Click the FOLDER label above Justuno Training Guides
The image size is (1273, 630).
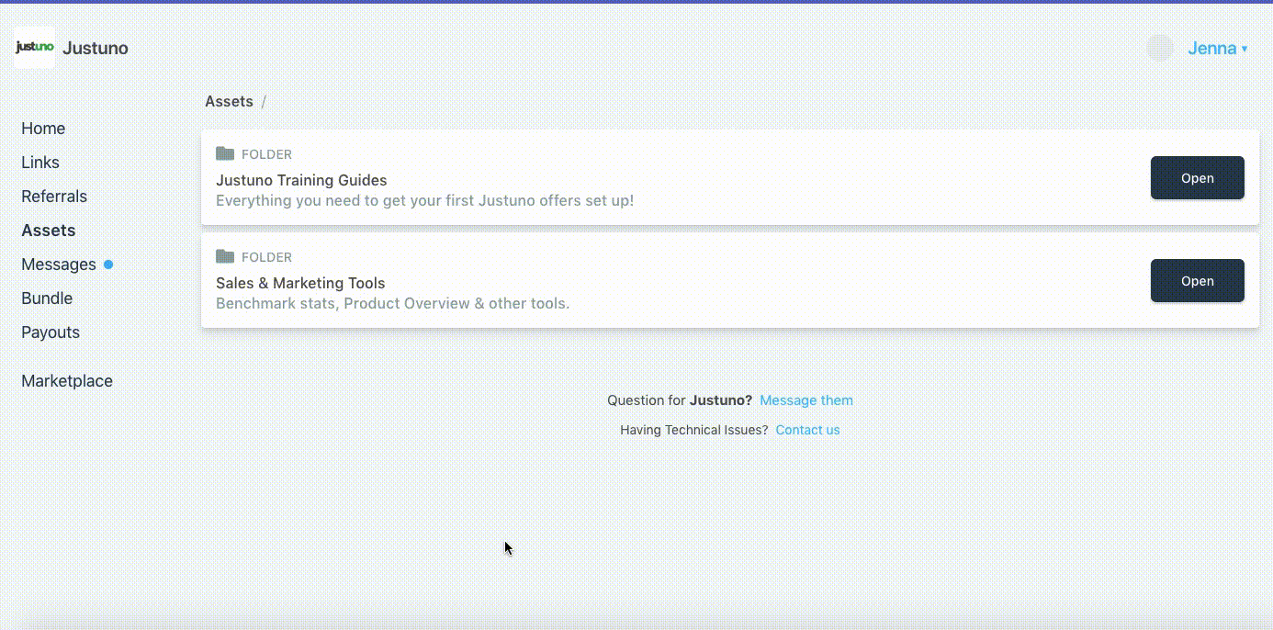coord(266,154)
